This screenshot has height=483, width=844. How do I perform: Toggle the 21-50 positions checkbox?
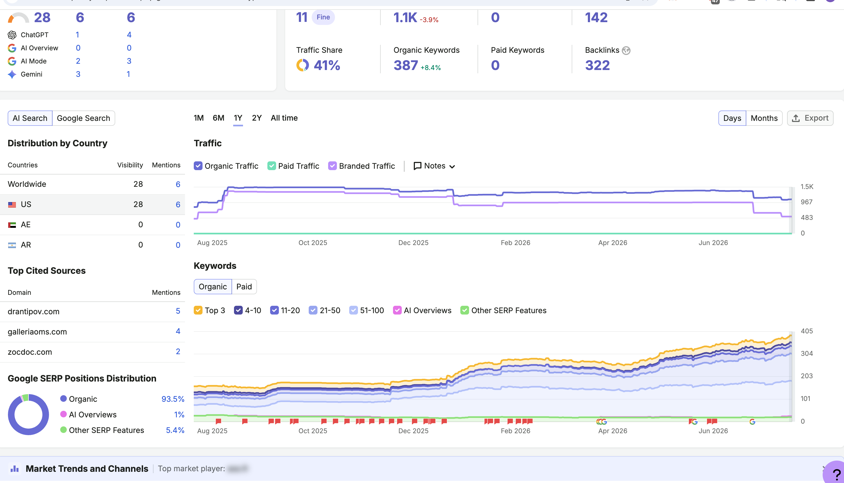coord(313,310)
